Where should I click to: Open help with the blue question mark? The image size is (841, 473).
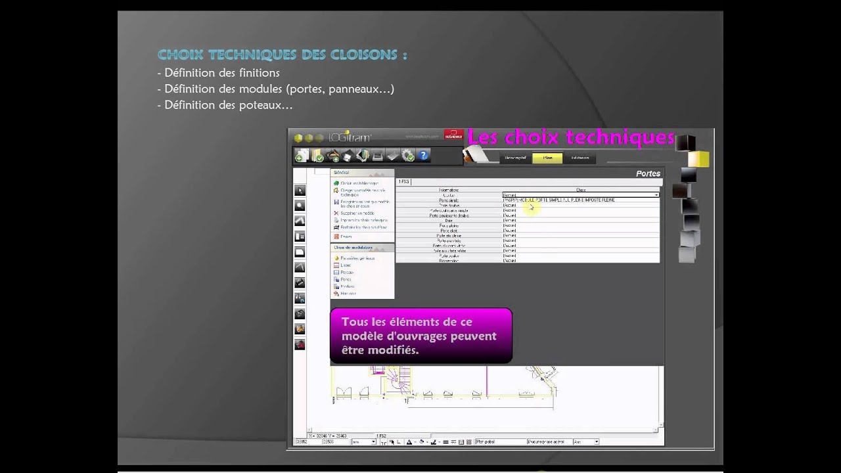(423, 156)
